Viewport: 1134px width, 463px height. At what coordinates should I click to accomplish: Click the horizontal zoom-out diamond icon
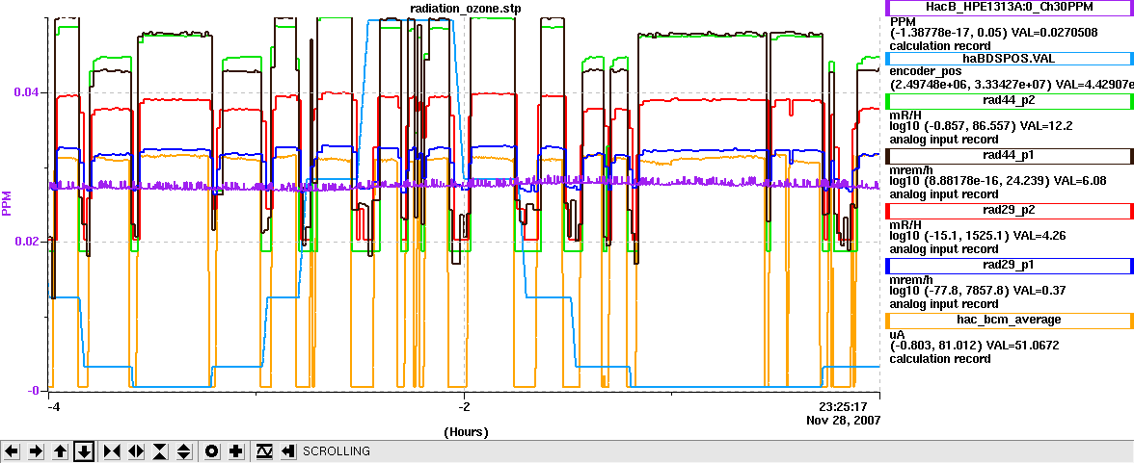136,451
